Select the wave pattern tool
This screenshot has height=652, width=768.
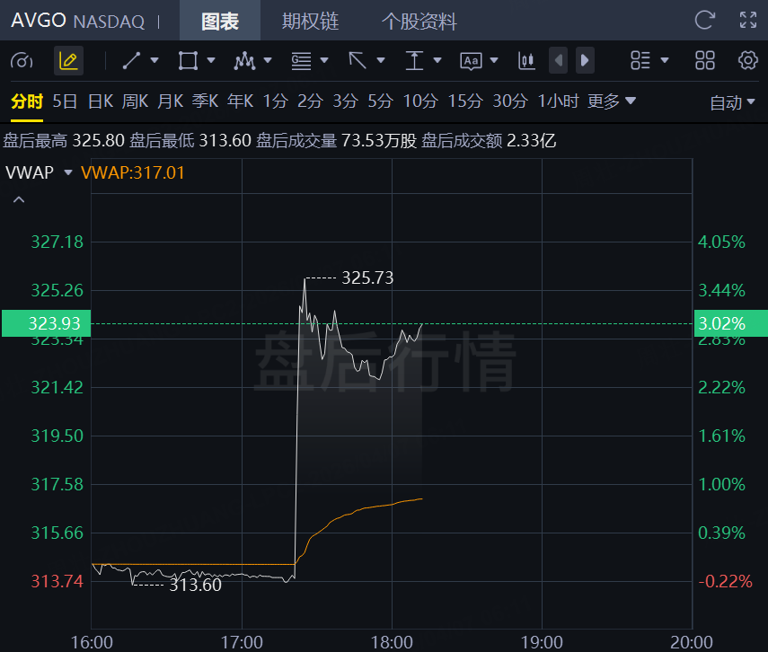coord(244,61)
